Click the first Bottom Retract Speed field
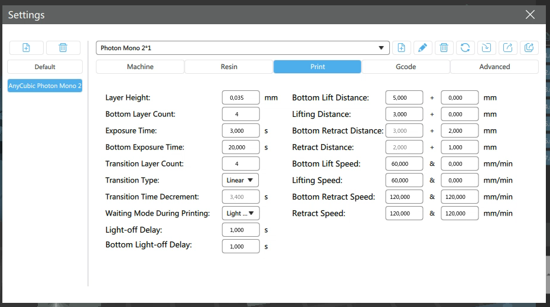This screenshot has width=550, height=307. point(404,197)
